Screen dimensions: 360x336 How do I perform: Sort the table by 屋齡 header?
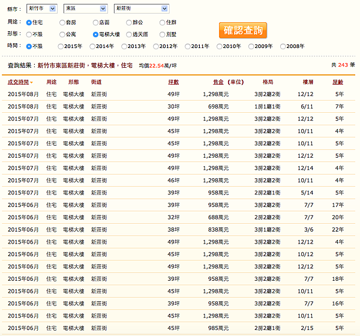339,82
